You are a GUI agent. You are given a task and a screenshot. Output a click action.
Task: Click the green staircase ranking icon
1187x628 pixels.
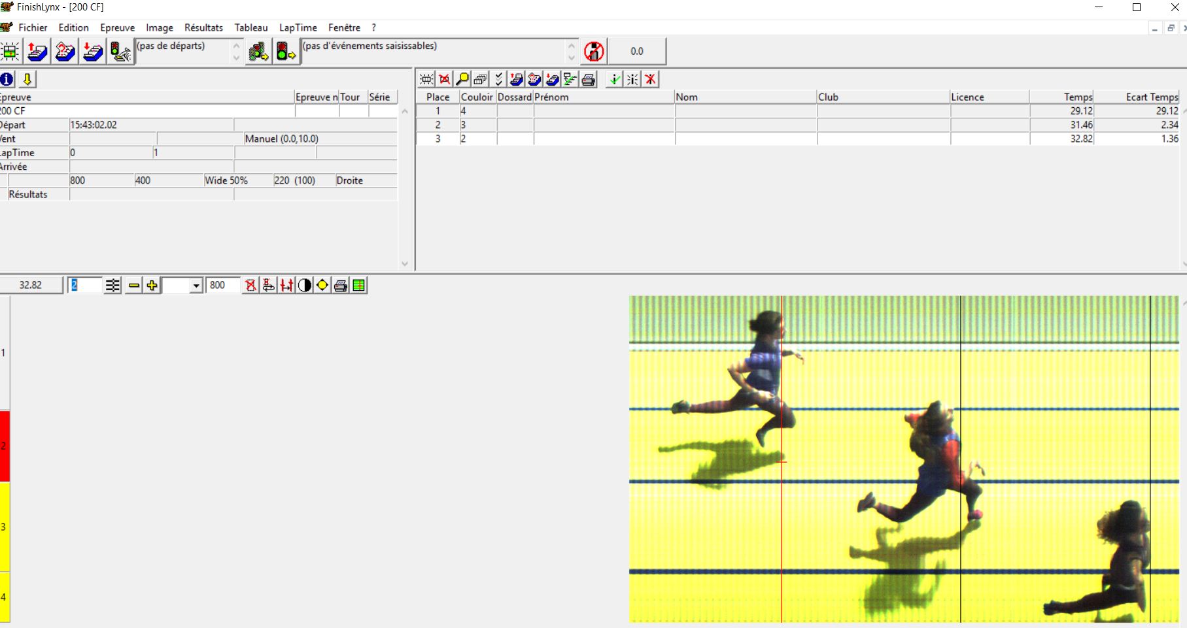point(570,80)
